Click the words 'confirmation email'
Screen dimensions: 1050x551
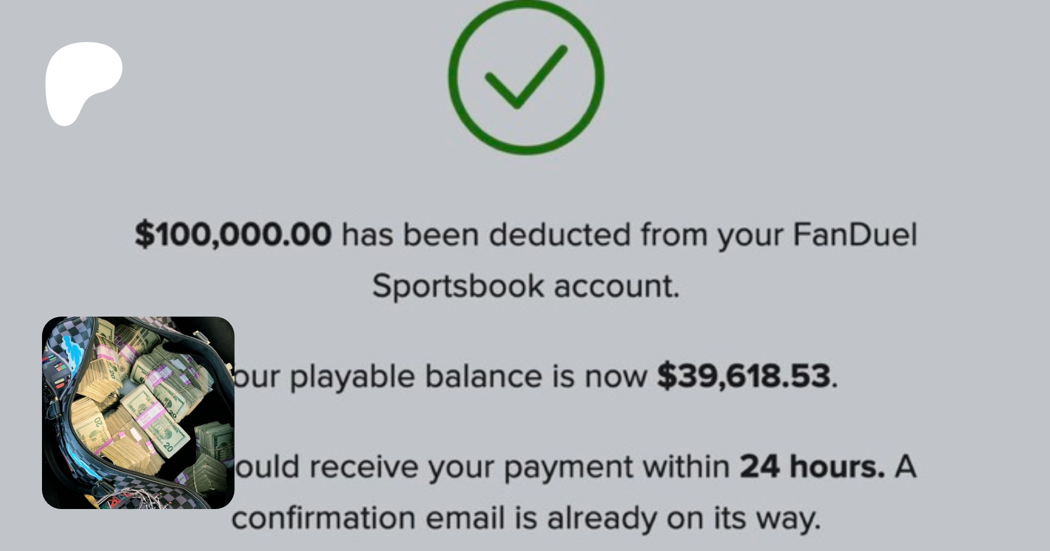(367, 518)
